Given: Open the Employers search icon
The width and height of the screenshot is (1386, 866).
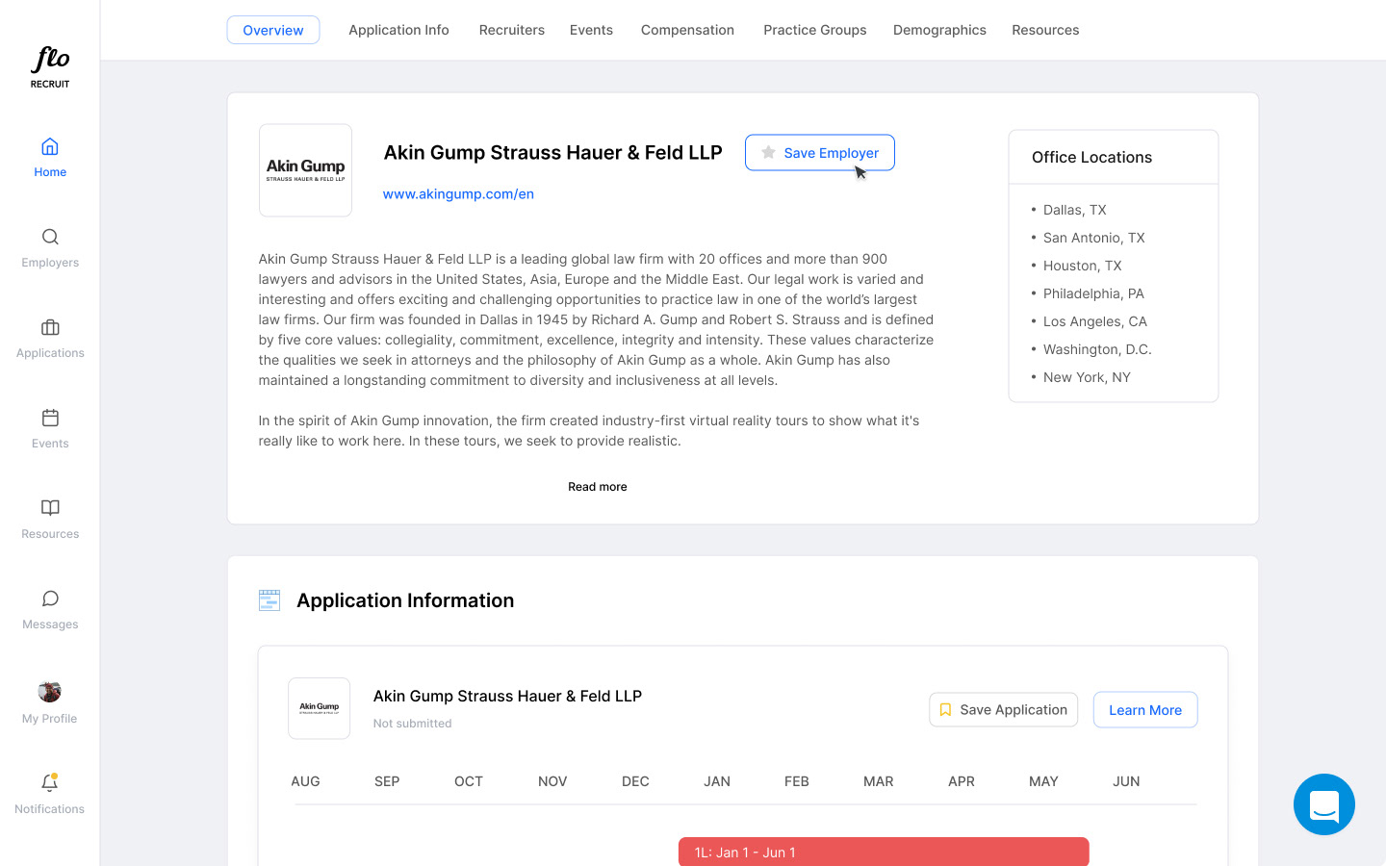Looking at the screenshot, I should (x=50, y=237).
